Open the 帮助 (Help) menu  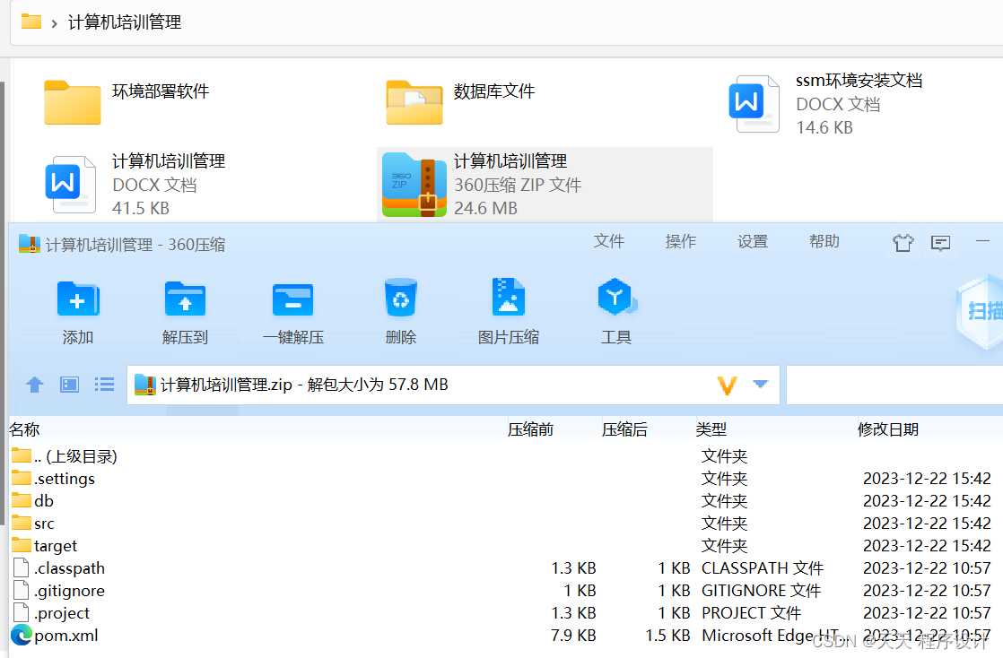click(x=824, y=242)
